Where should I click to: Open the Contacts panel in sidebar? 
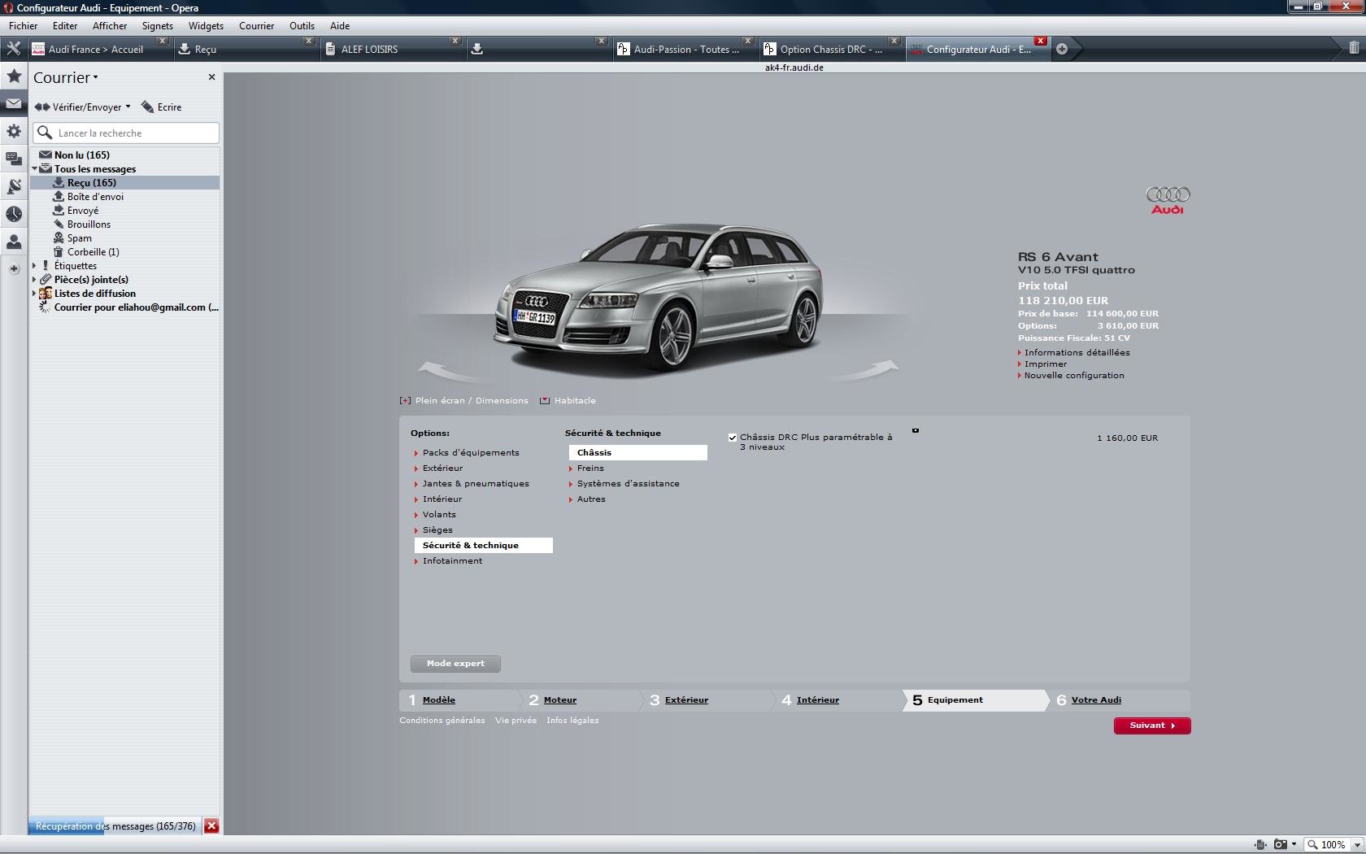[14, 242]
